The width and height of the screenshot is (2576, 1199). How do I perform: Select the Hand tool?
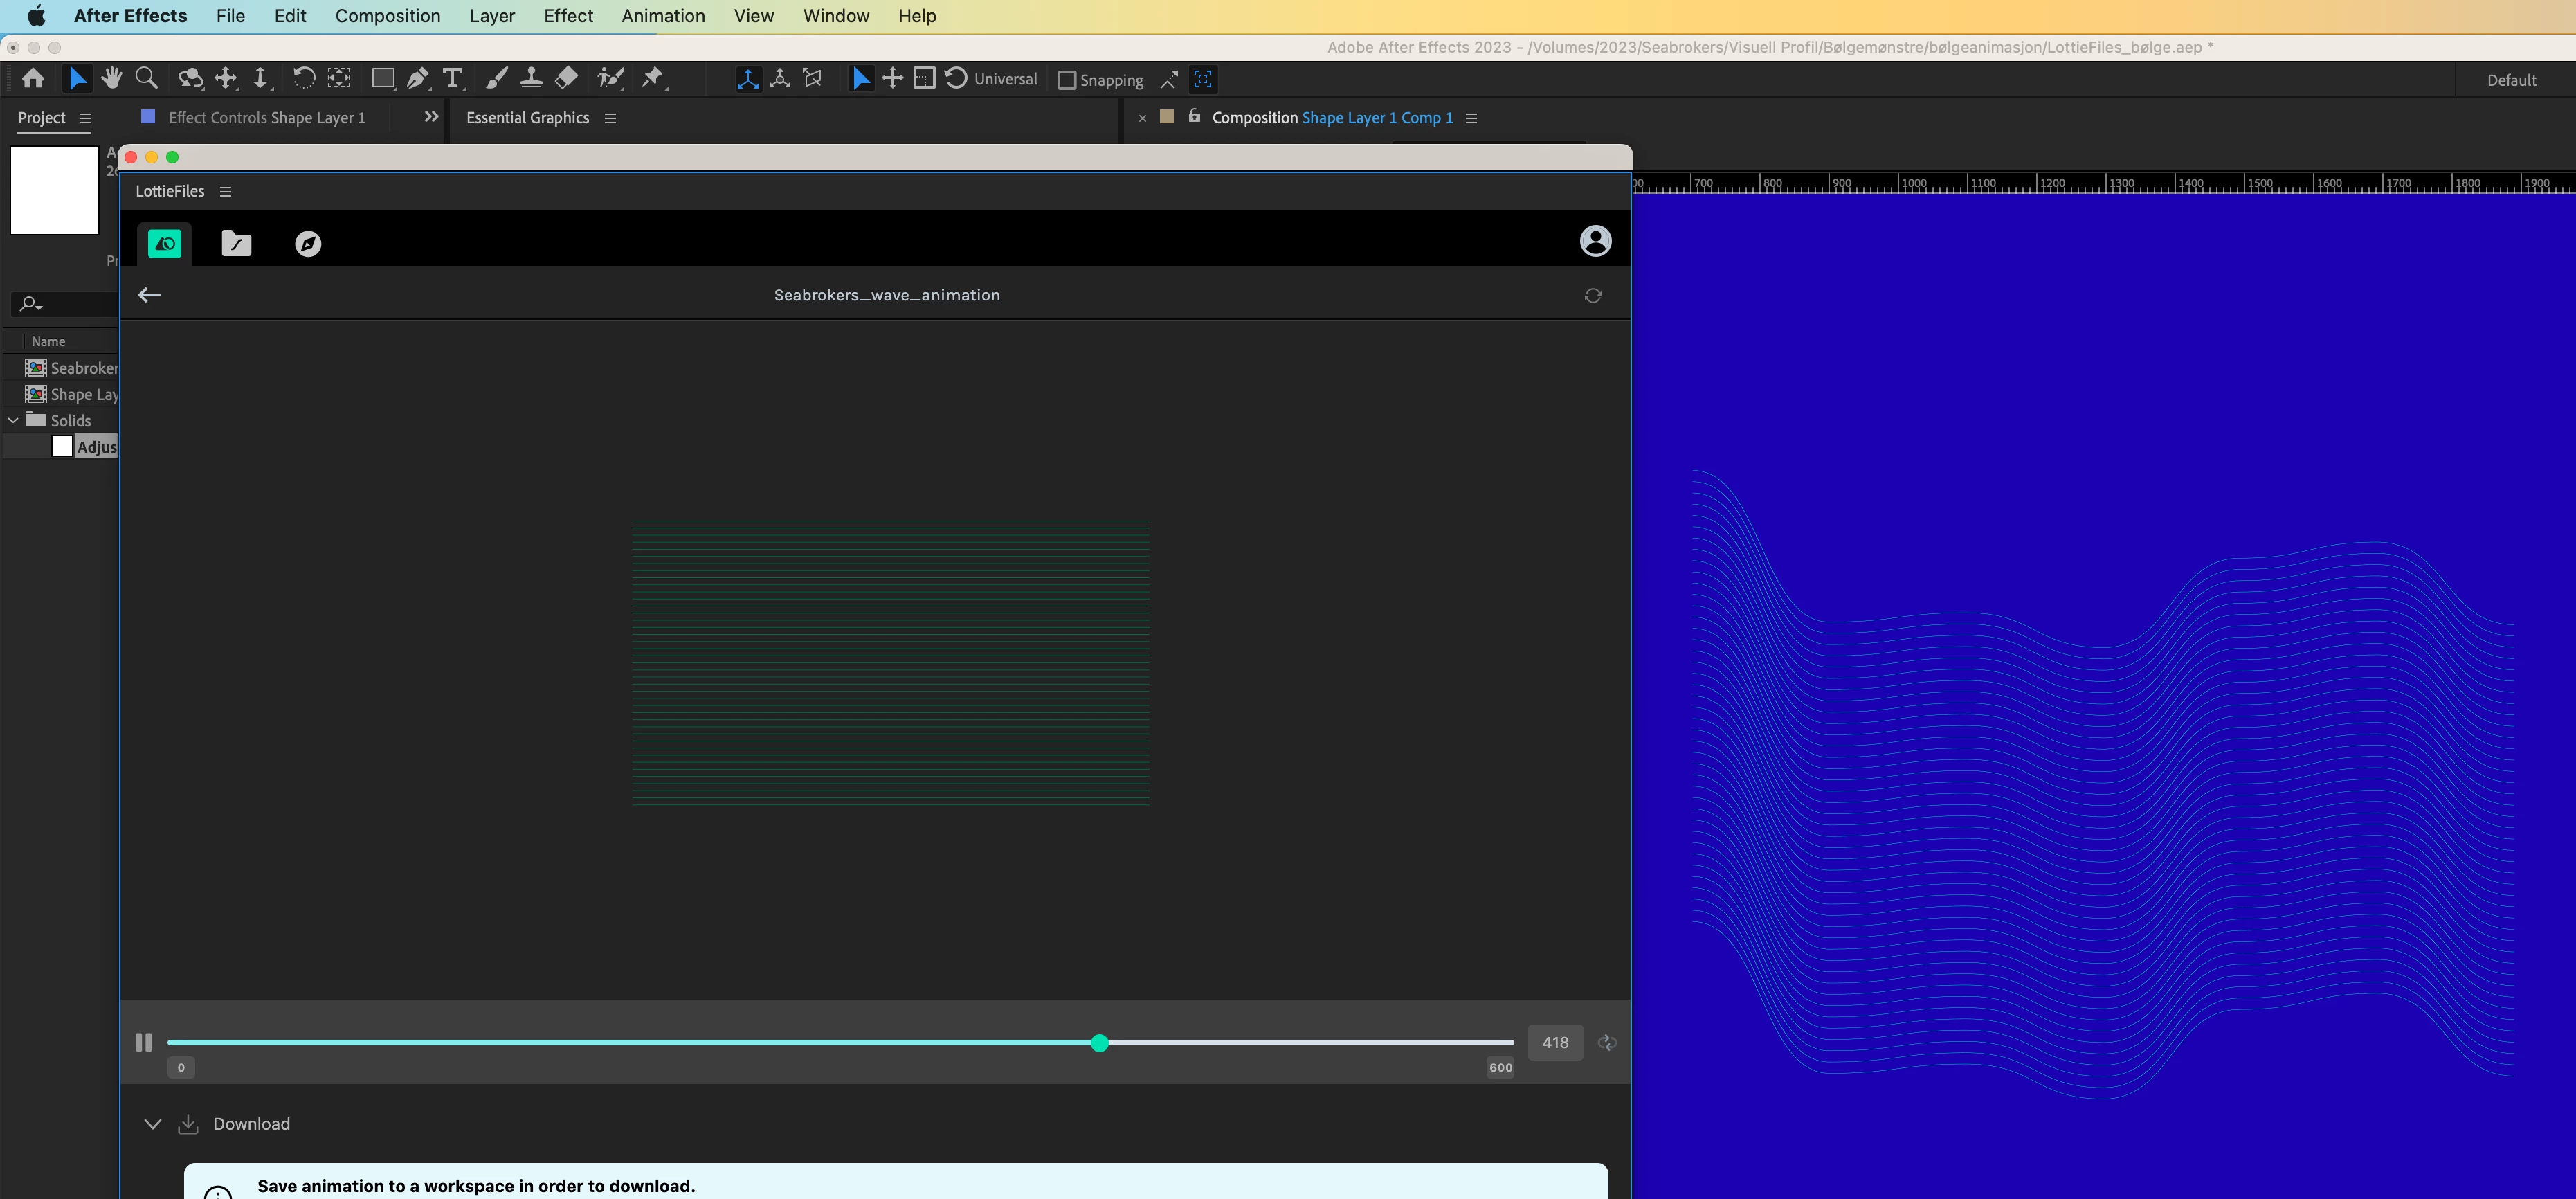click(x=111, y=78)
